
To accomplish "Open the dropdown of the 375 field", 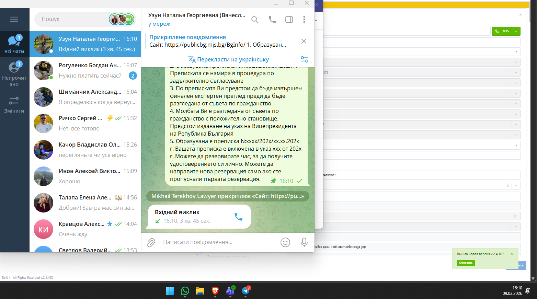I will click(x=516, y=72).
